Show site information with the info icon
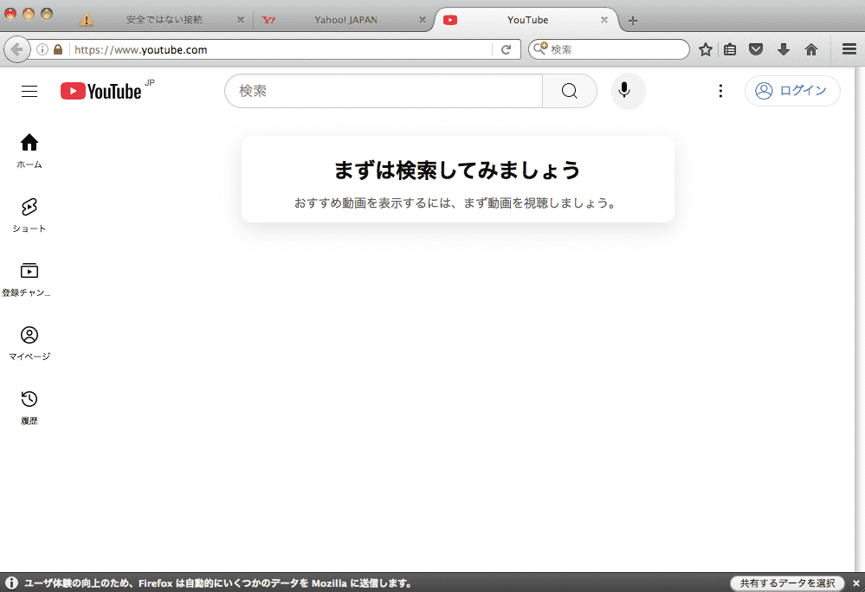 pyautogui.click(x=42, y=49)
